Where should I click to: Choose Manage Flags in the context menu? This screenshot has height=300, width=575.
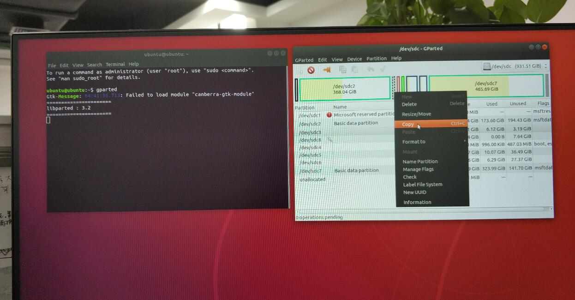432,169
